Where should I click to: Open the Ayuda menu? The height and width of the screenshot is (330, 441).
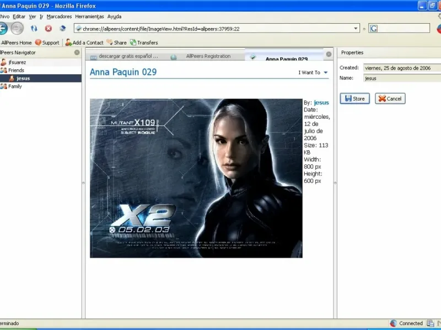click(x=114, y=16)
